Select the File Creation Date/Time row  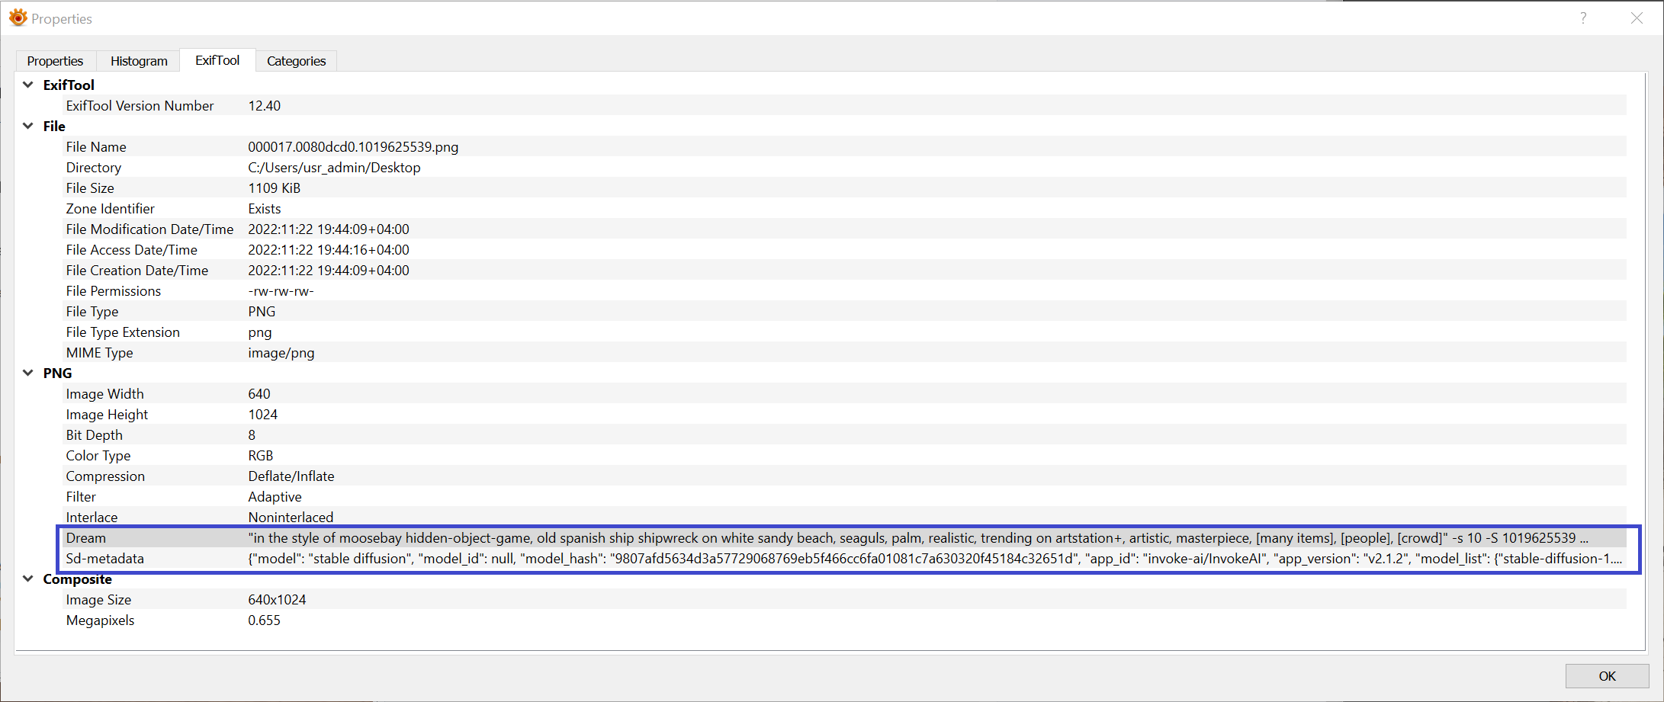click(843, 270)
